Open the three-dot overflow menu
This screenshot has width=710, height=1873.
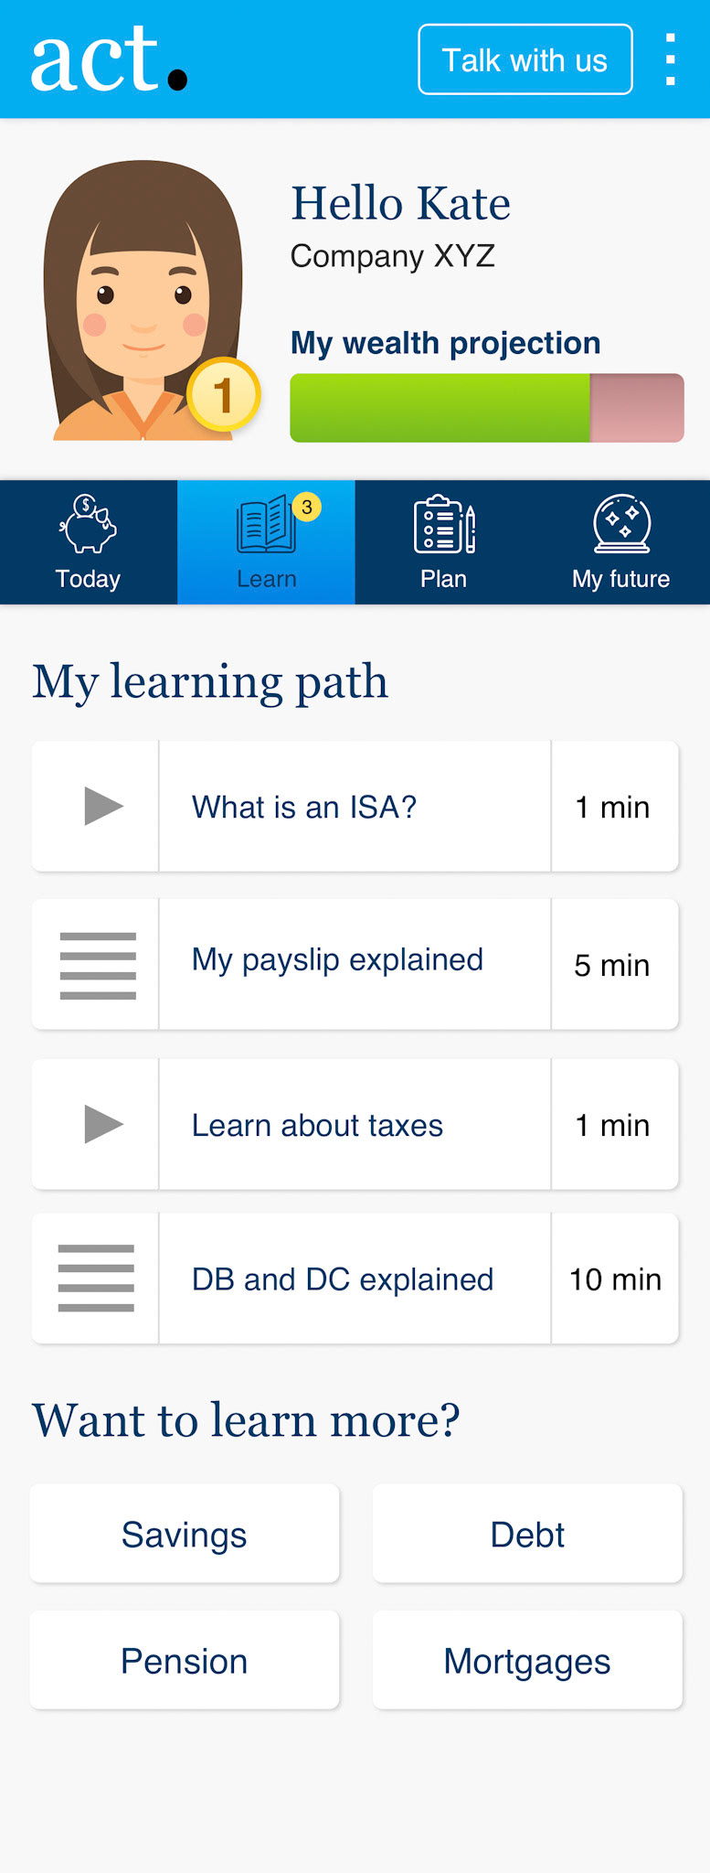[671, 60]
